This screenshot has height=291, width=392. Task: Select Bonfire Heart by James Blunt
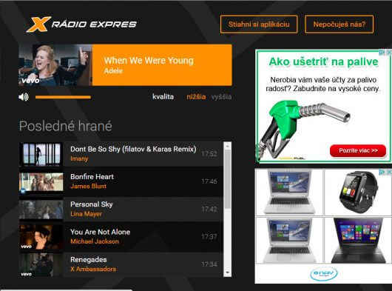coord(121,181)
